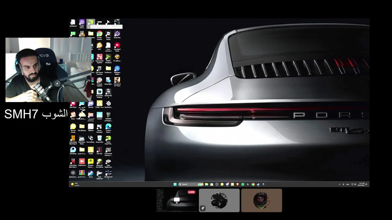Open the Supermarket Together desktop icon

click(x=100, y=59)
